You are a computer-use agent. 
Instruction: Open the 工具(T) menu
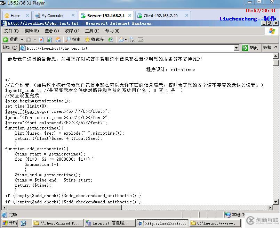click(x=92, y=31)
